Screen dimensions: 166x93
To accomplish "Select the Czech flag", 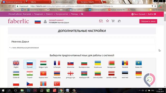I will pos(30,84).
